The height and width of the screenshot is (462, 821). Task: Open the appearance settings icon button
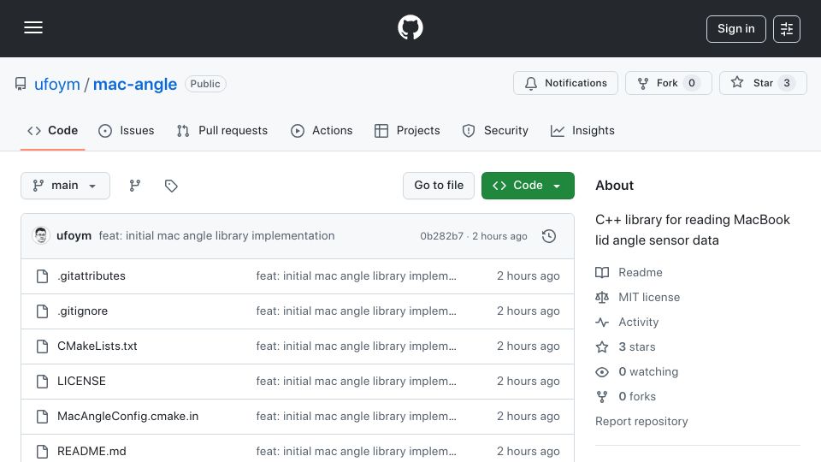787,29
